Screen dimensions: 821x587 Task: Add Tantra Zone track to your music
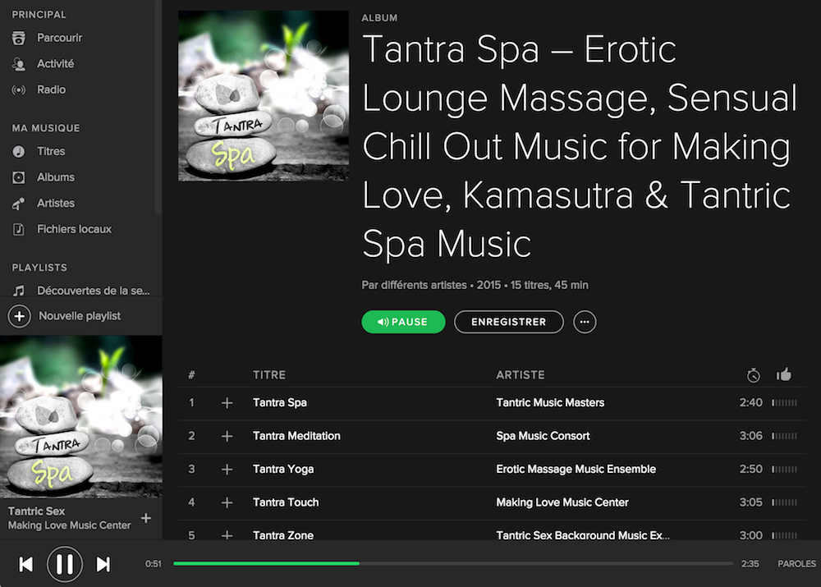click(x=227, y=535)
